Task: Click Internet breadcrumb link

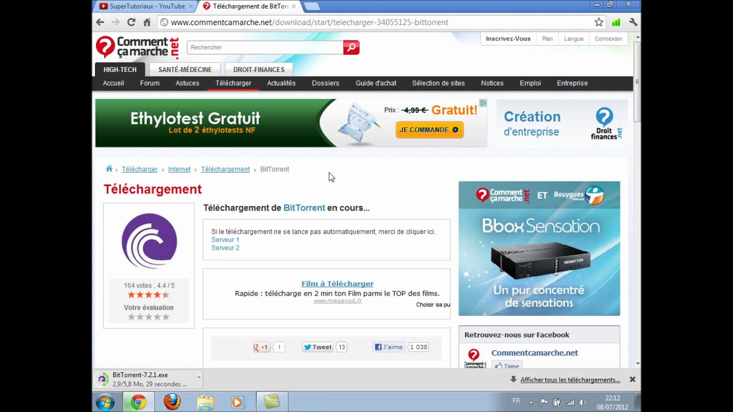Action: (x=179, y=169)
